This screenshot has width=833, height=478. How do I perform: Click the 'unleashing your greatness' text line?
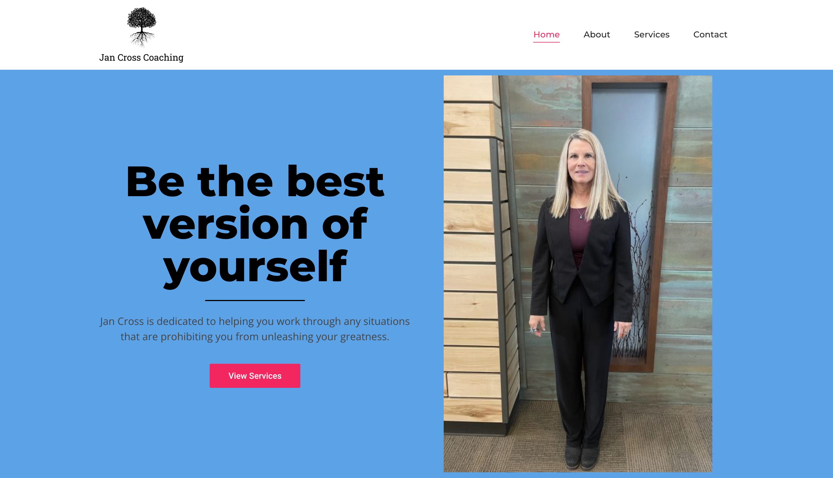tap(255, 337)
